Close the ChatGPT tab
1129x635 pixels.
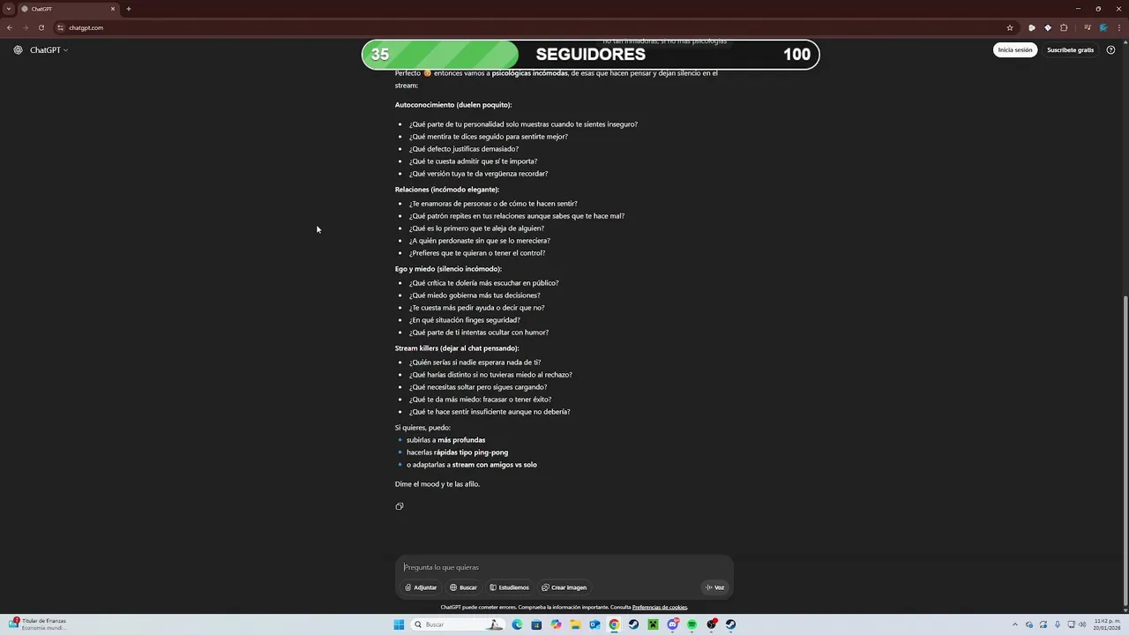click(x=113, y=9)
